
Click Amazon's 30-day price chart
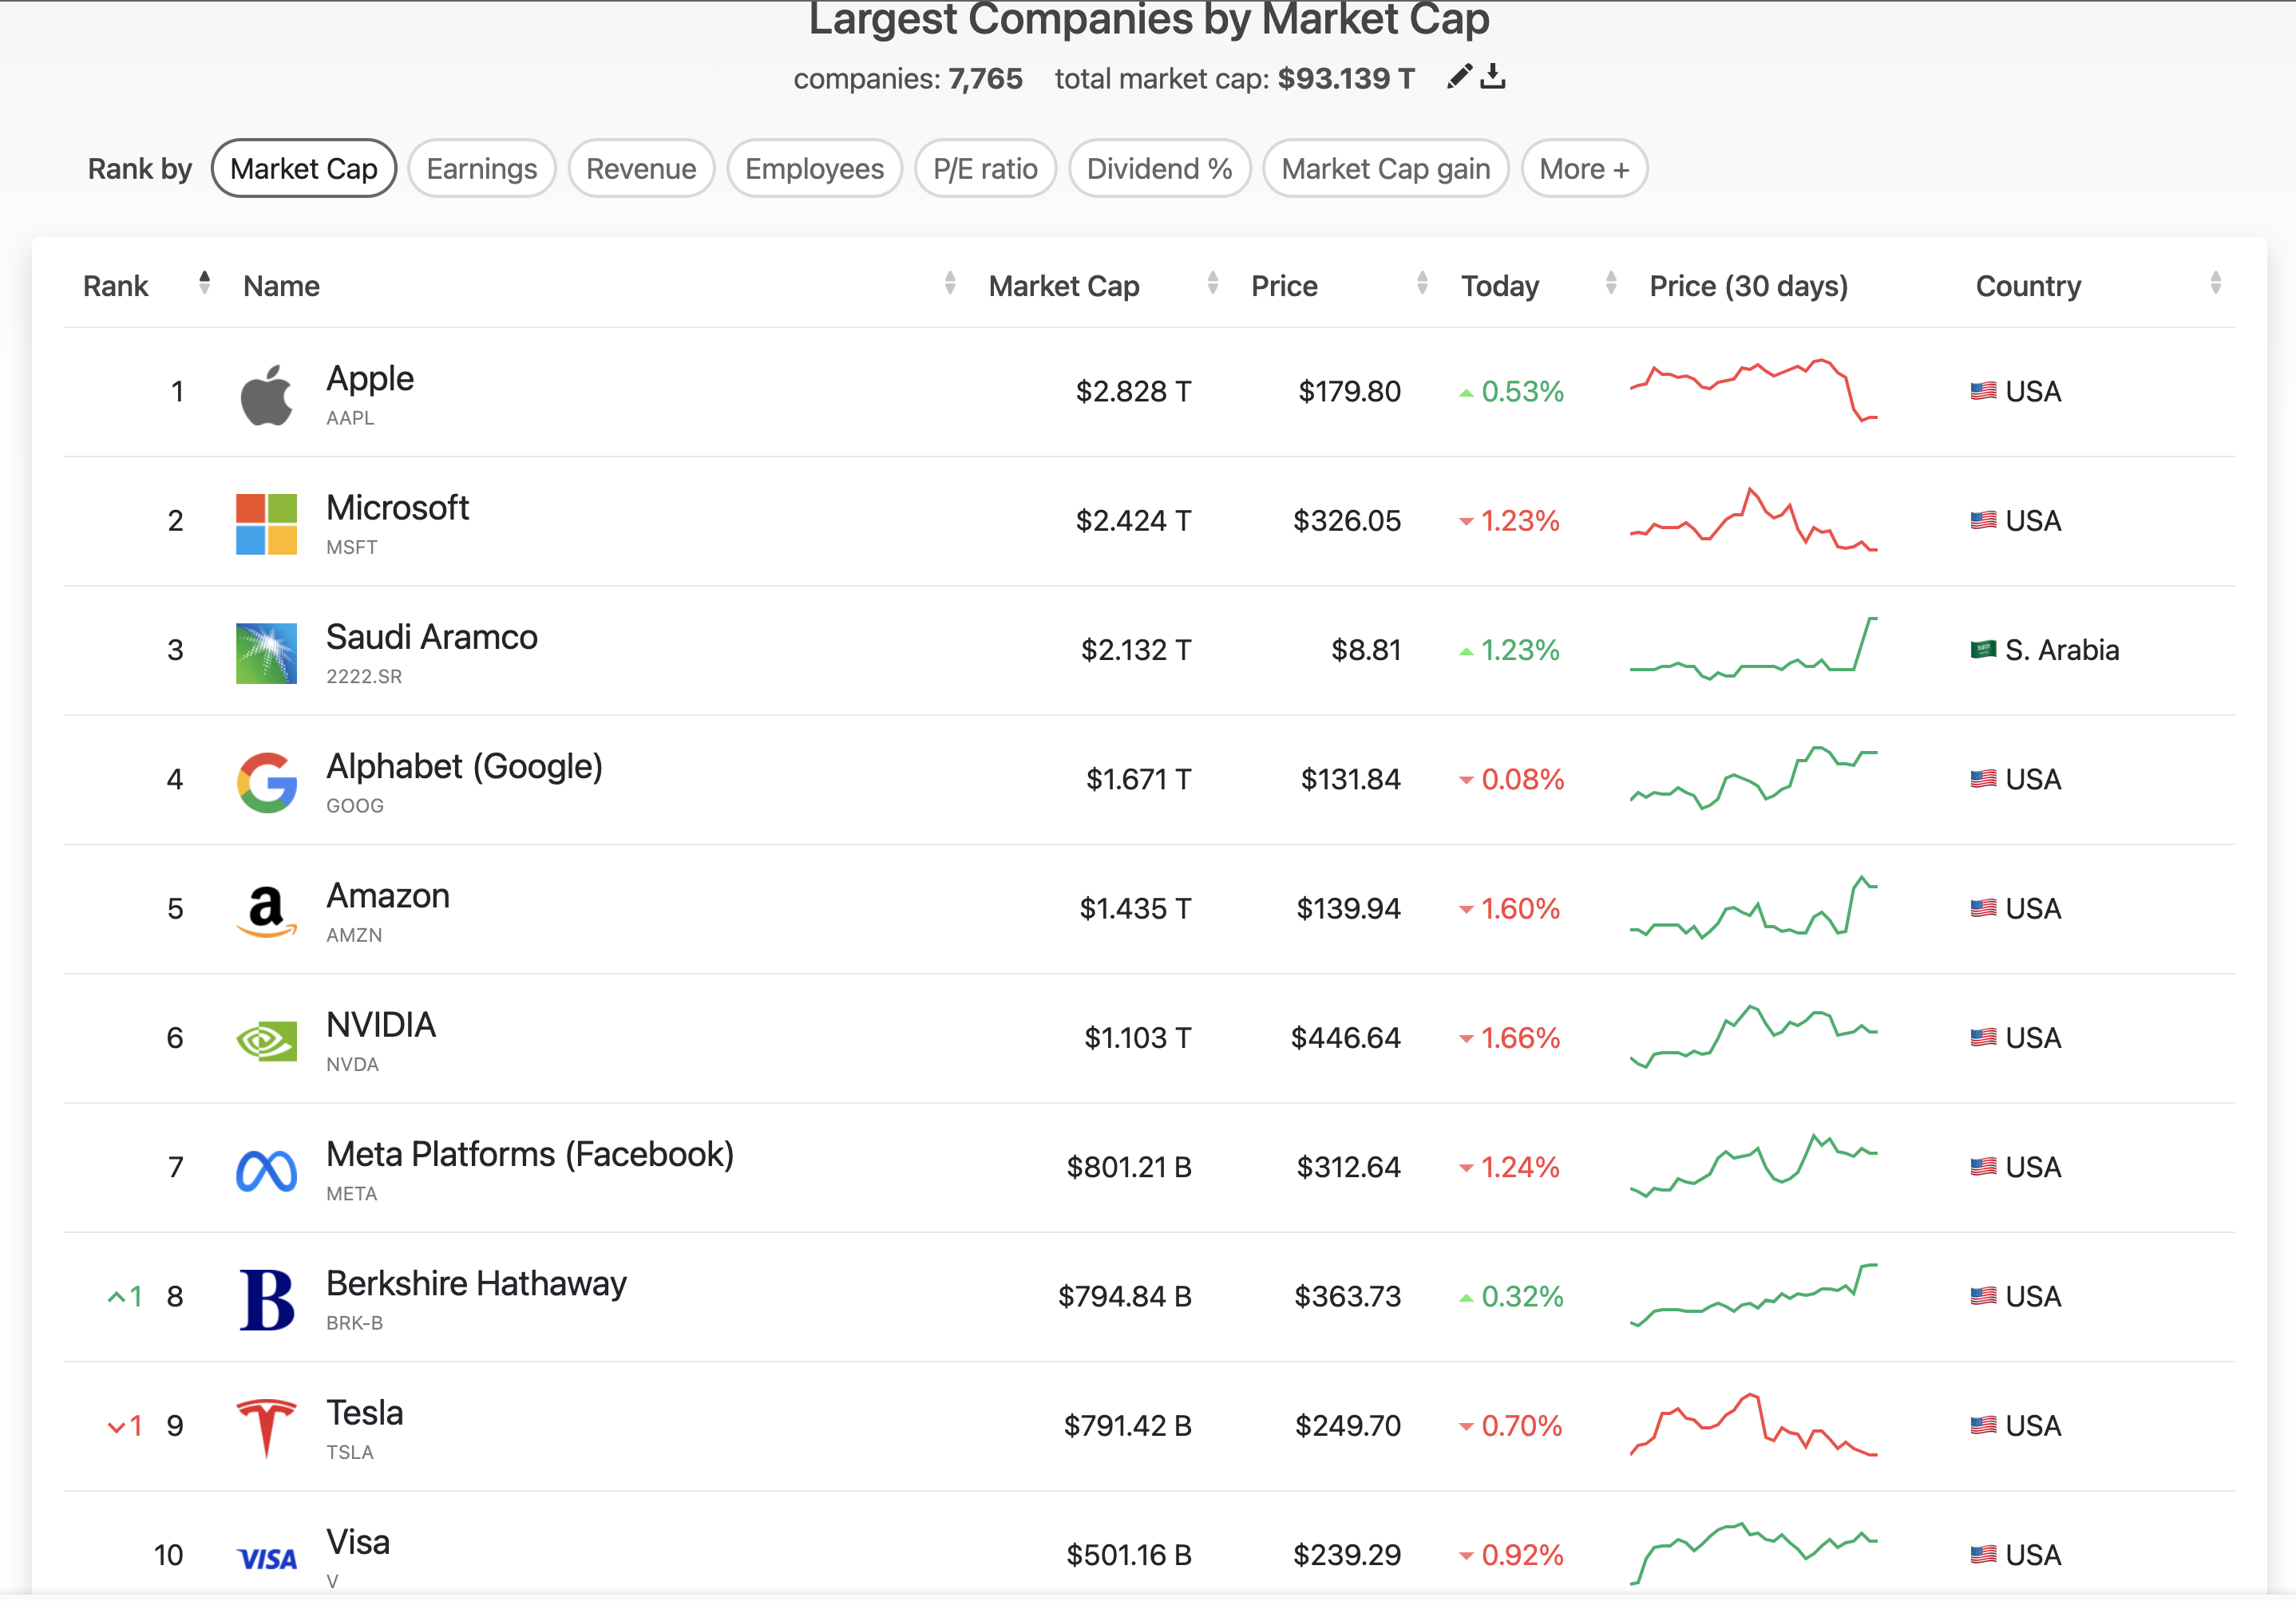[x=1752, y=908]
